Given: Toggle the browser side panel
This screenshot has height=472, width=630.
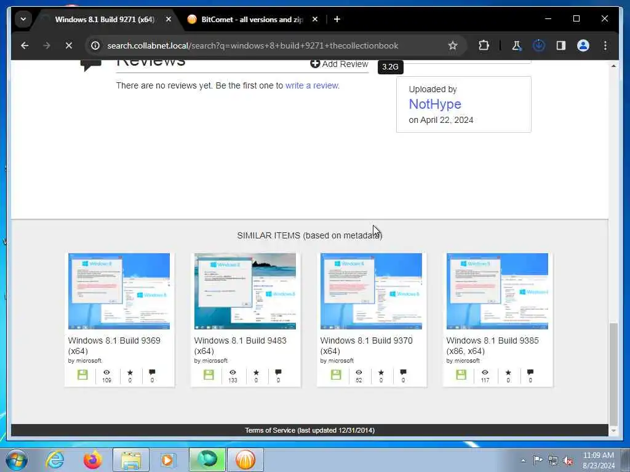Looking at the screenshot, I should (561, 45).
